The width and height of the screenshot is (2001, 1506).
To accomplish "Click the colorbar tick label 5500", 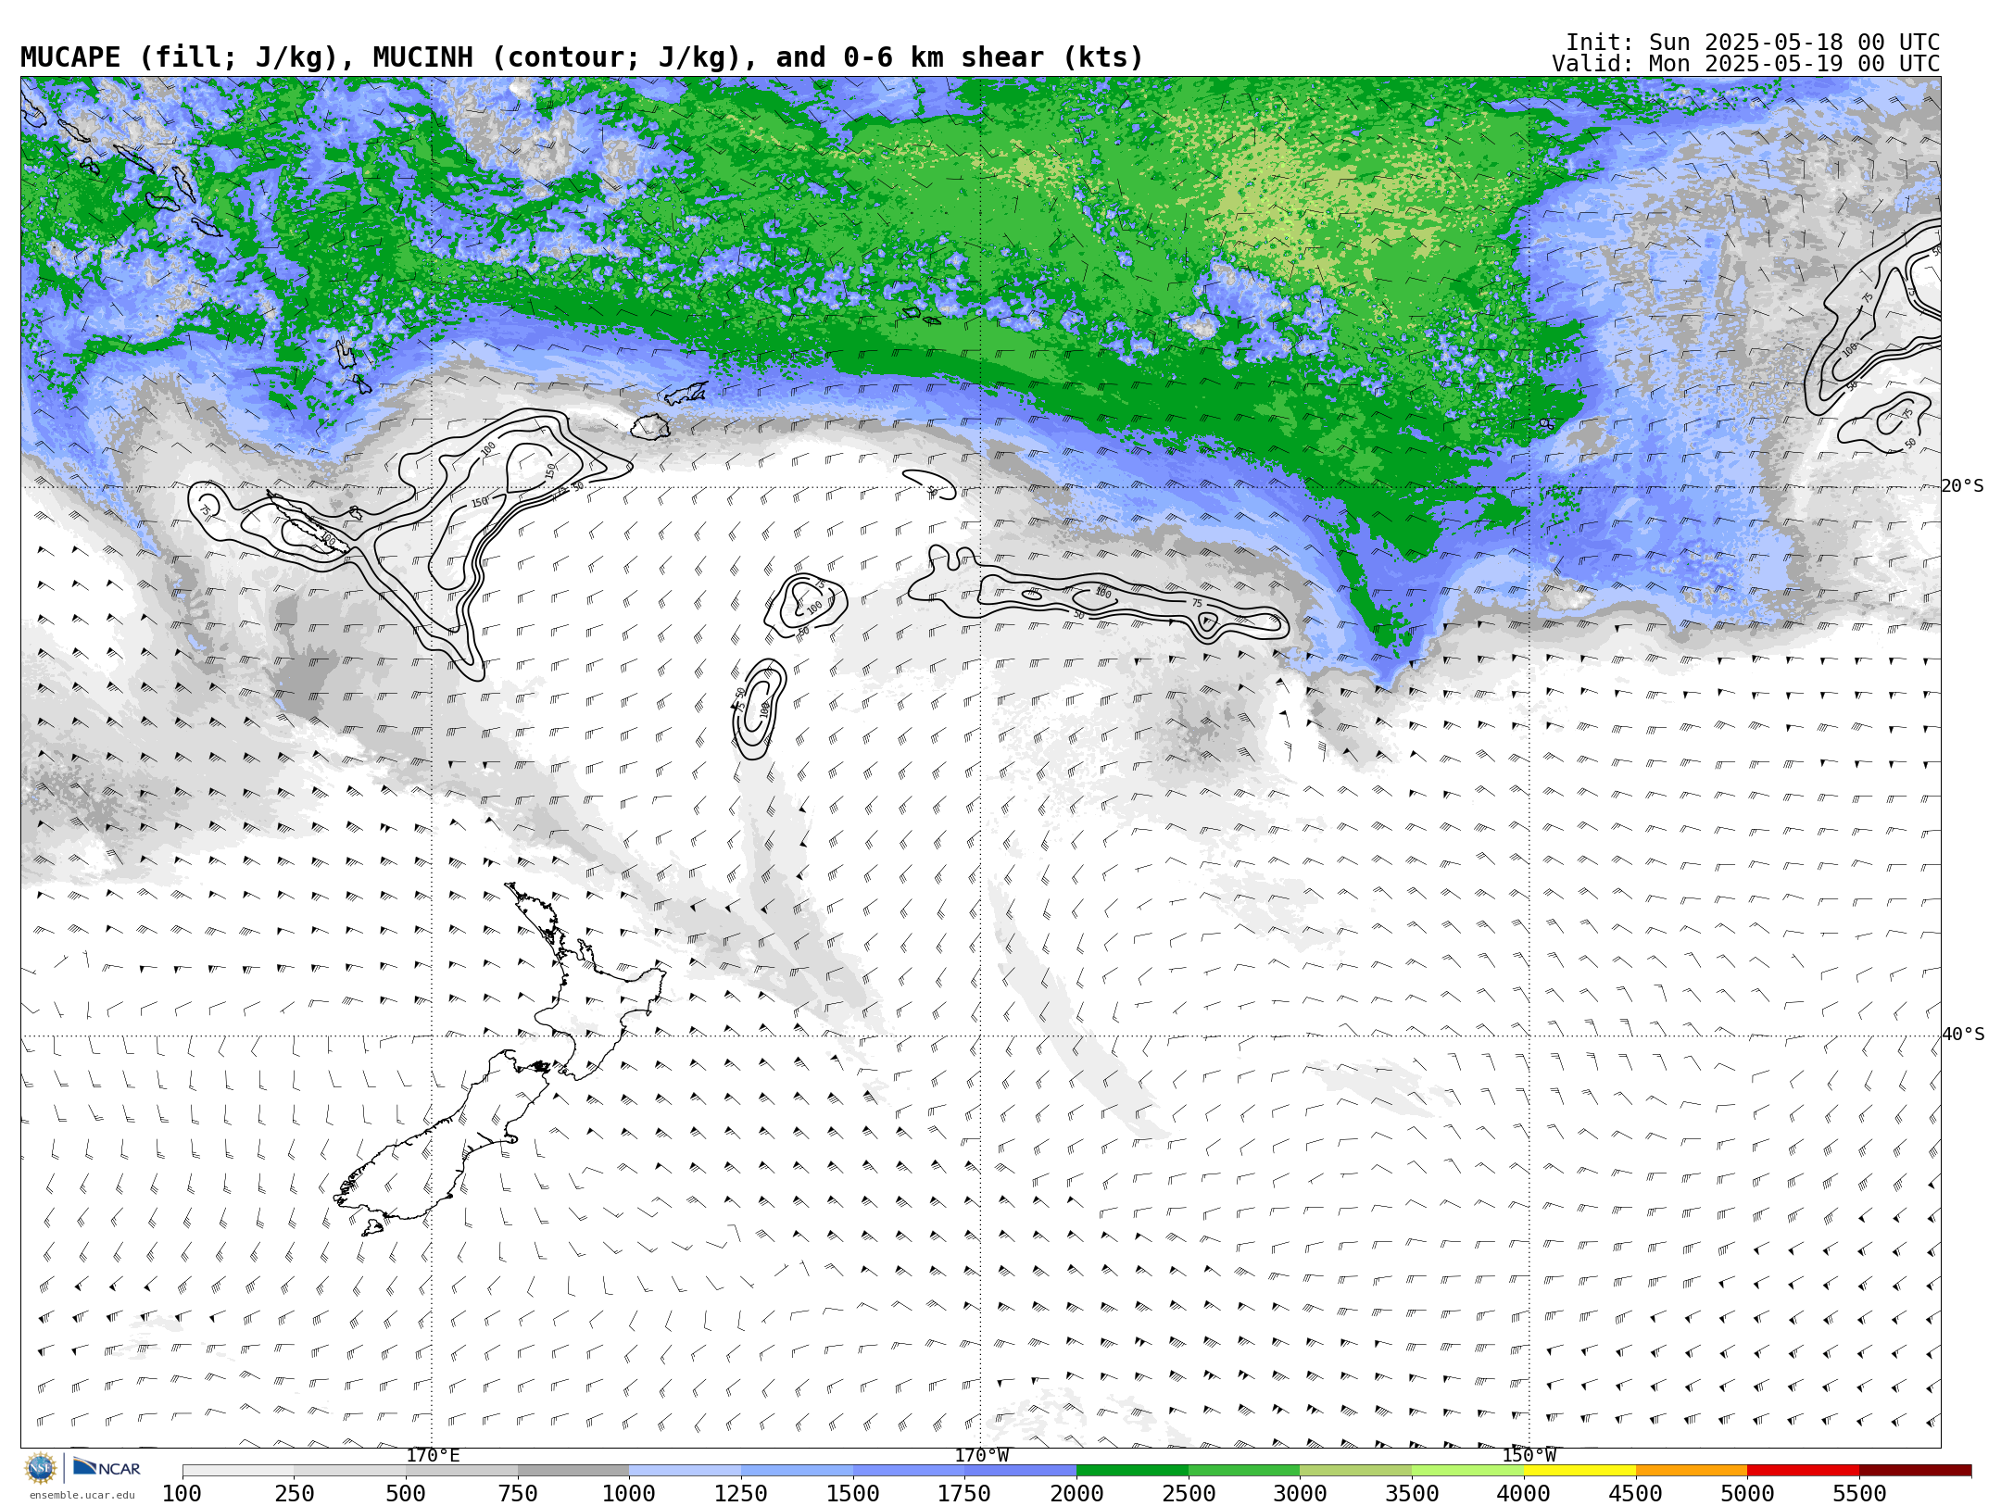I will (x=1859, y=1494).
